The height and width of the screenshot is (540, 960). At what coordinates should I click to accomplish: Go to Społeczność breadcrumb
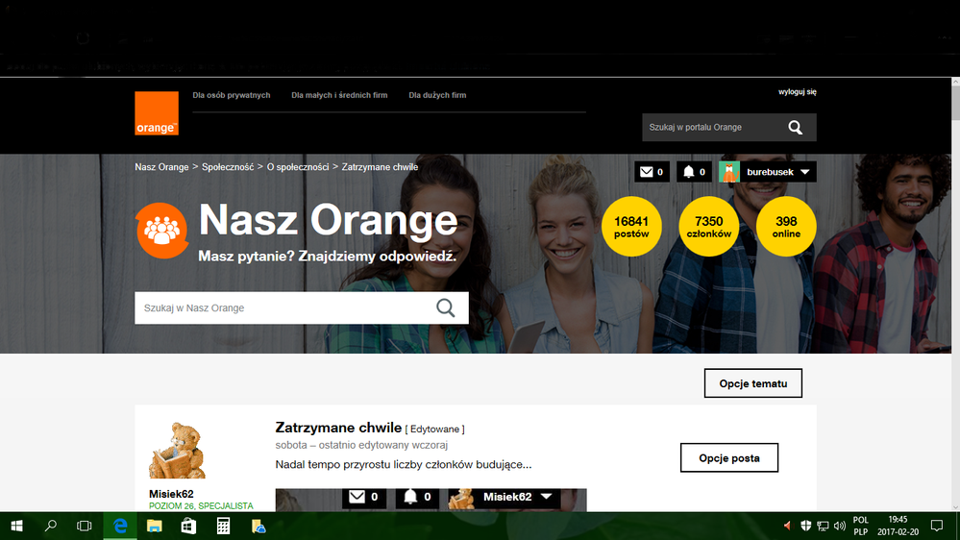[x=228, y=167]
